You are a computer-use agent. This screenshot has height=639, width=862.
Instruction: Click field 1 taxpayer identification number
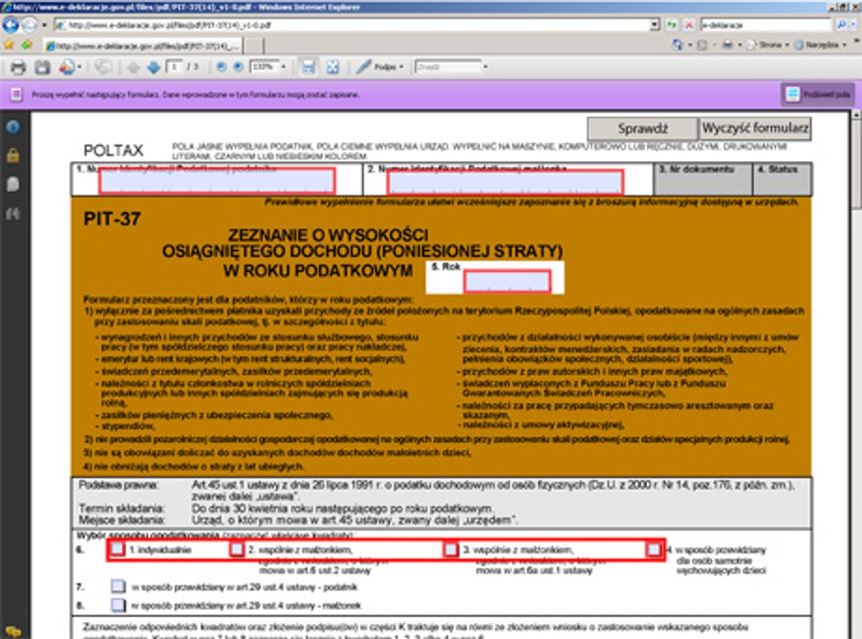tap(217, 181)
